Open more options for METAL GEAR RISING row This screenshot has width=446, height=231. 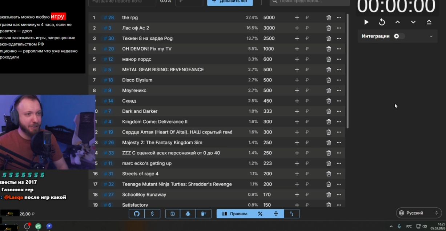[339, 69]
